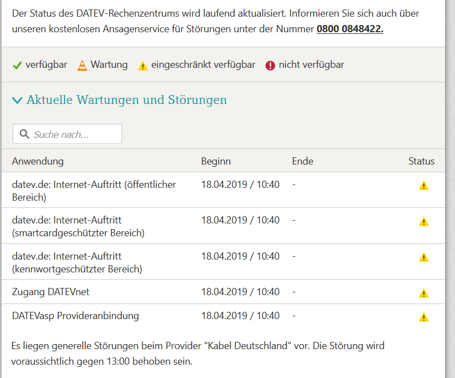The image size is (455, 378).
Task: Open the phone number 0800 0848422 link
Action: click(x=350, y=29)
